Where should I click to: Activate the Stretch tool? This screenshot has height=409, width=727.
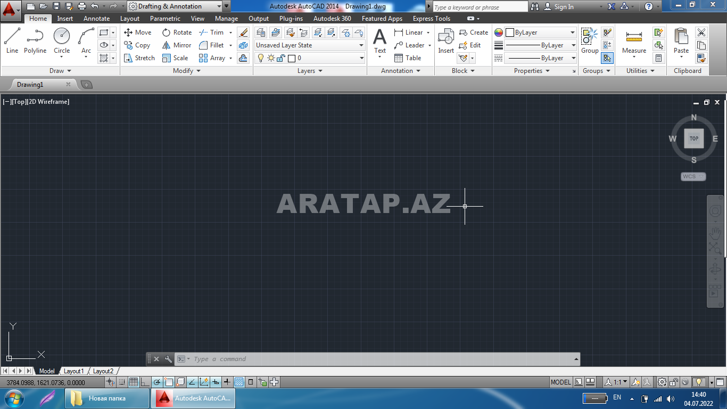(139, 58)
